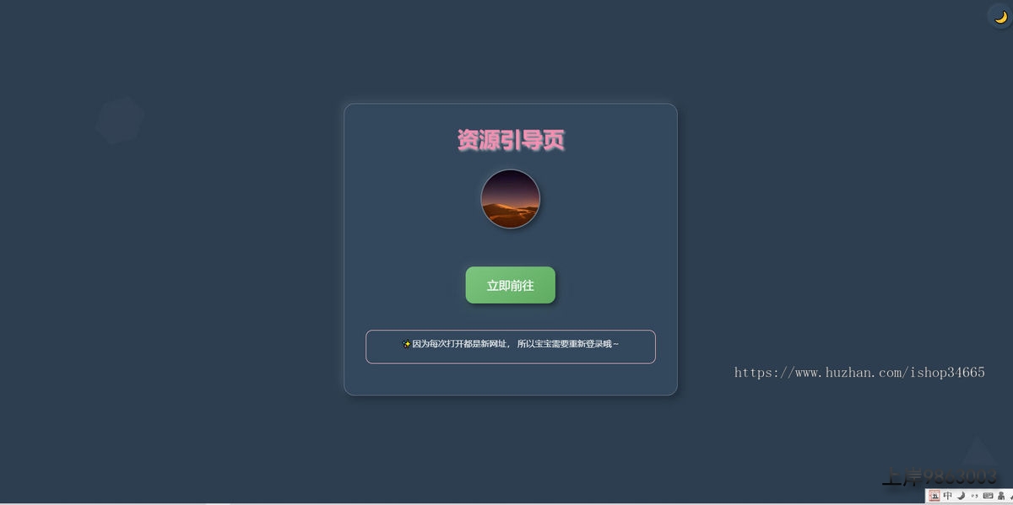
Task: Open IME settings wrench icon
Action: (1010, 496)
